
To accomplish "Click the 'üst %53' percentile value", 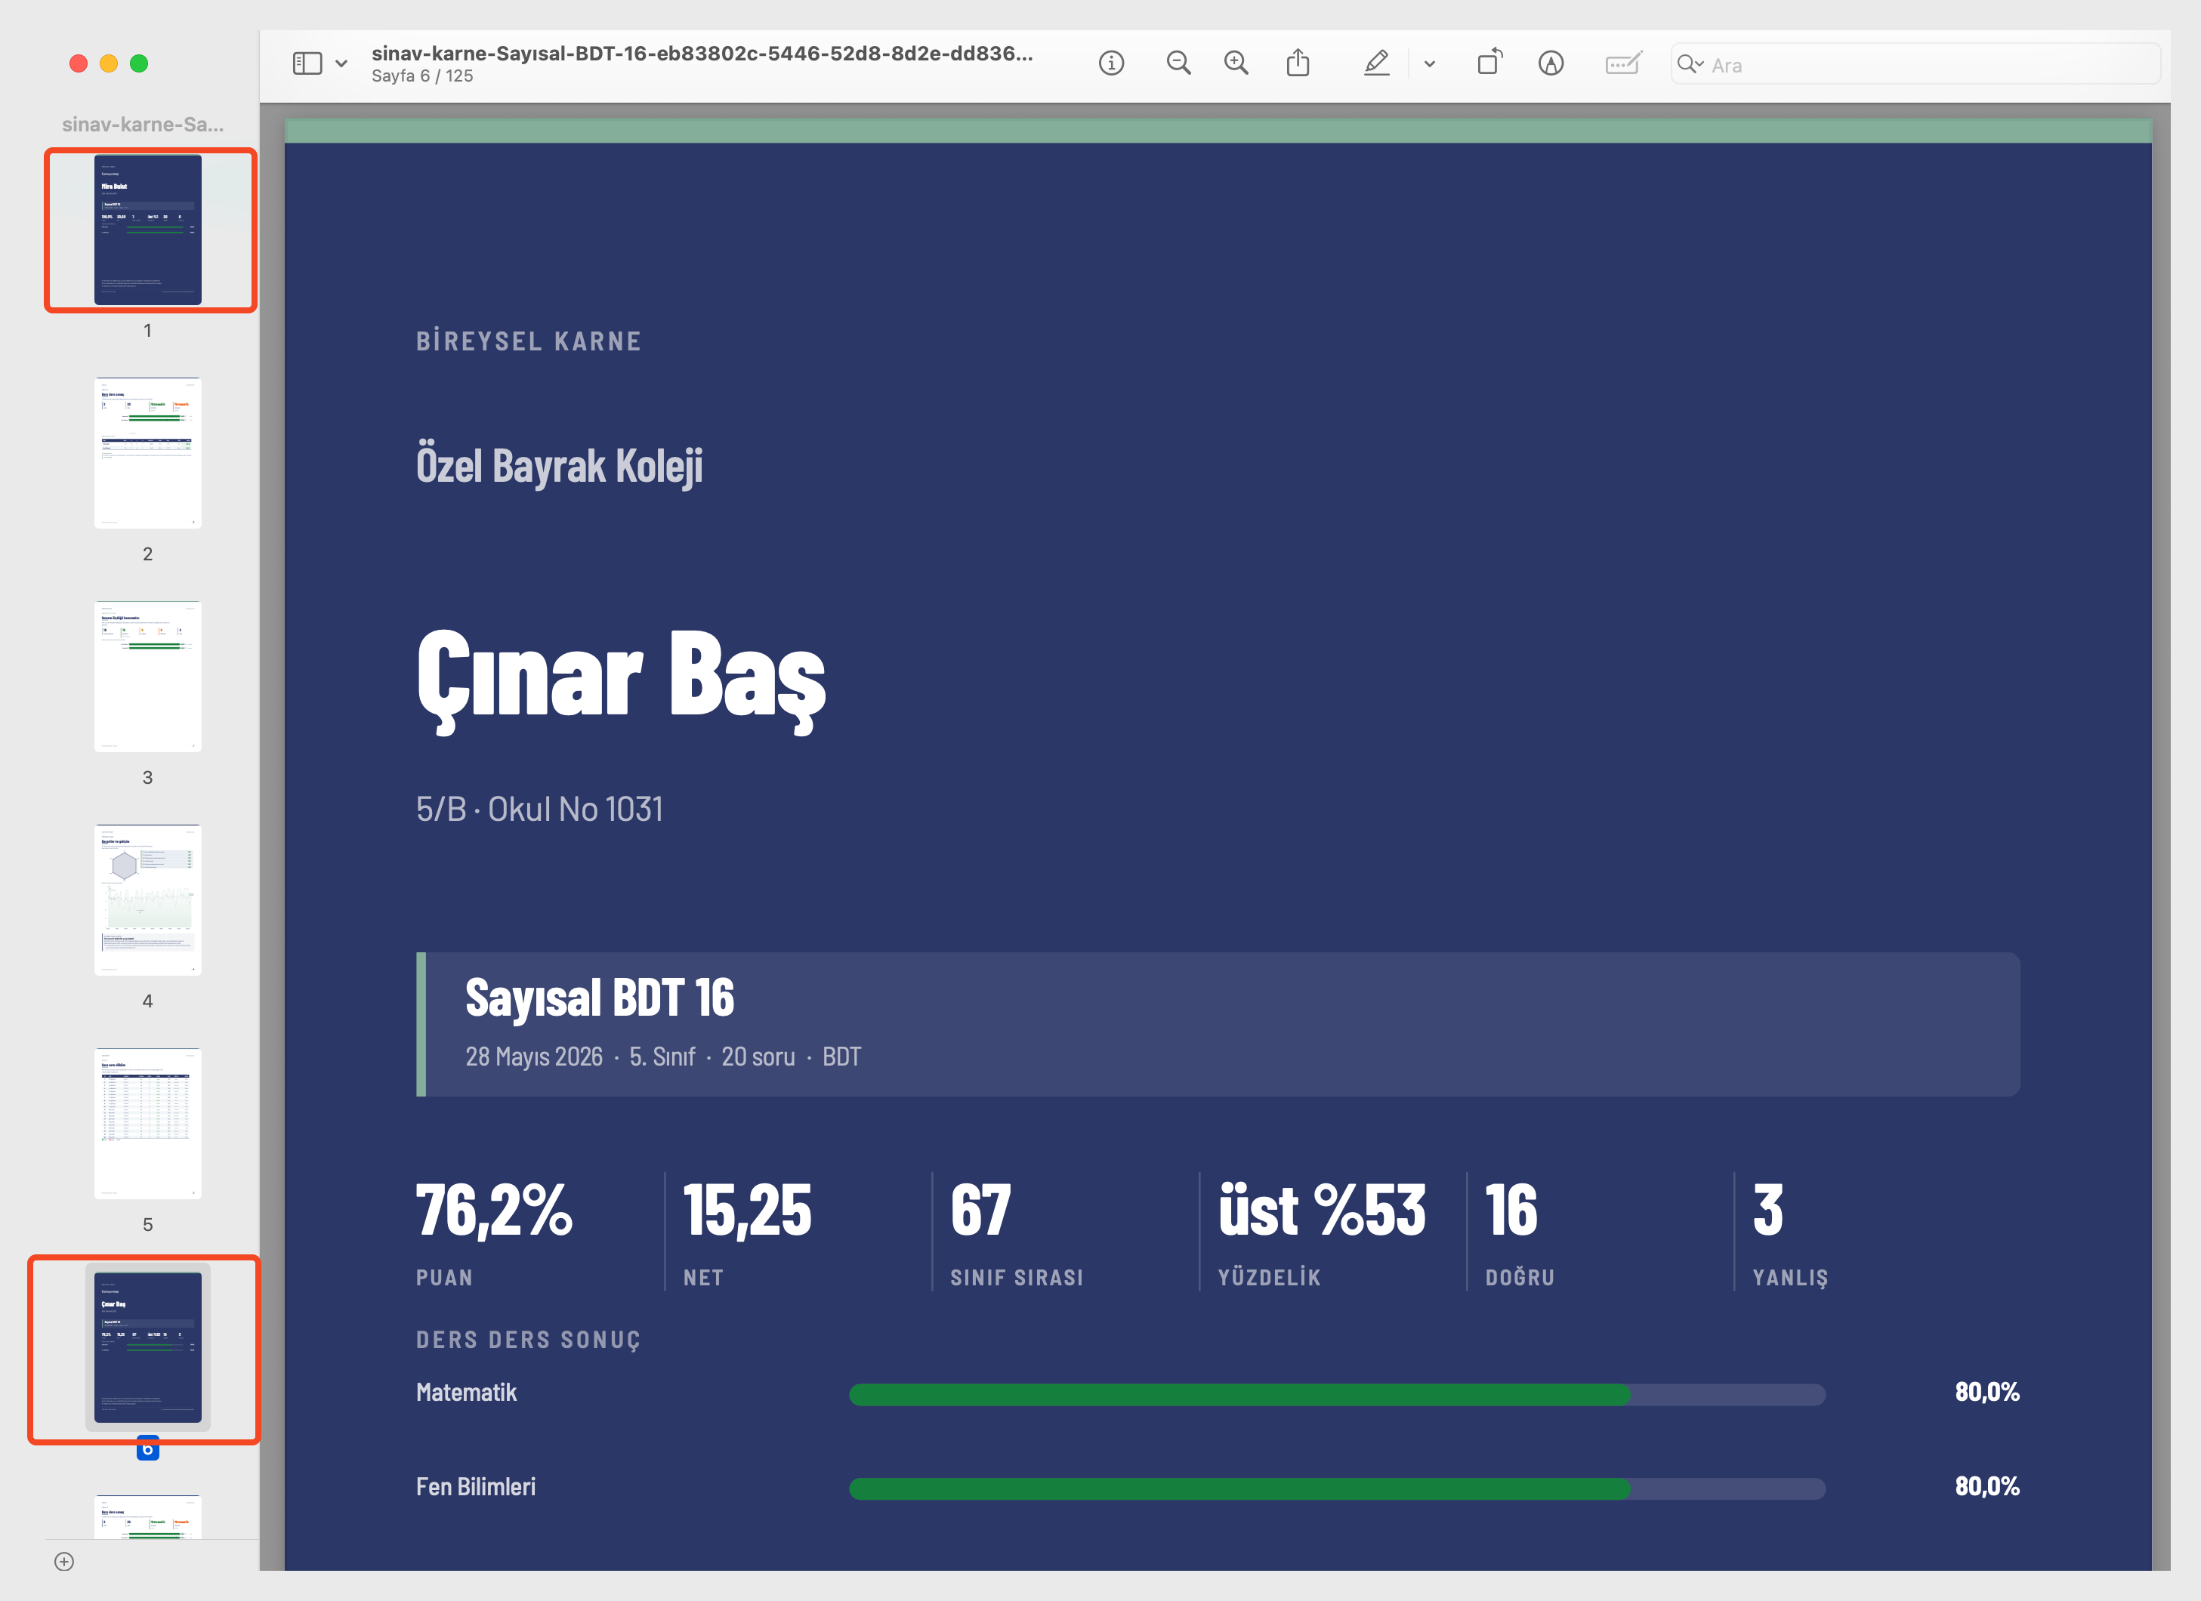I will click(x=1322, y=1210).
